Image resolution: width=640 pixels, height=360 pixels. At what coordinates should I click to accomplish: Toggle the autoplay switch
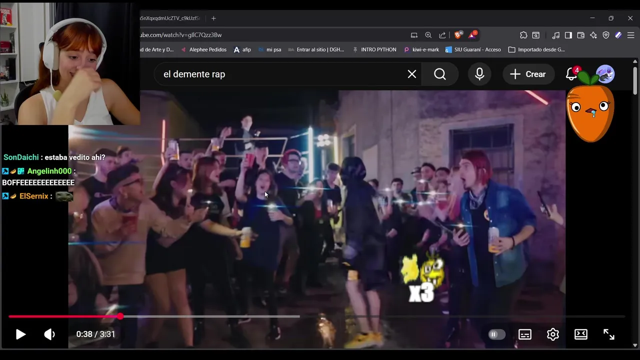[496, 334]
